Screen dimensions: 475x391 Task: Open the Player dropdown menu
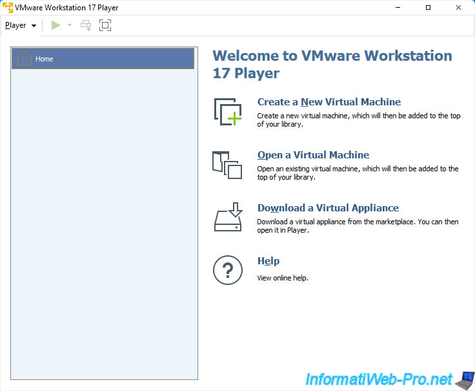tap(20, 25)
